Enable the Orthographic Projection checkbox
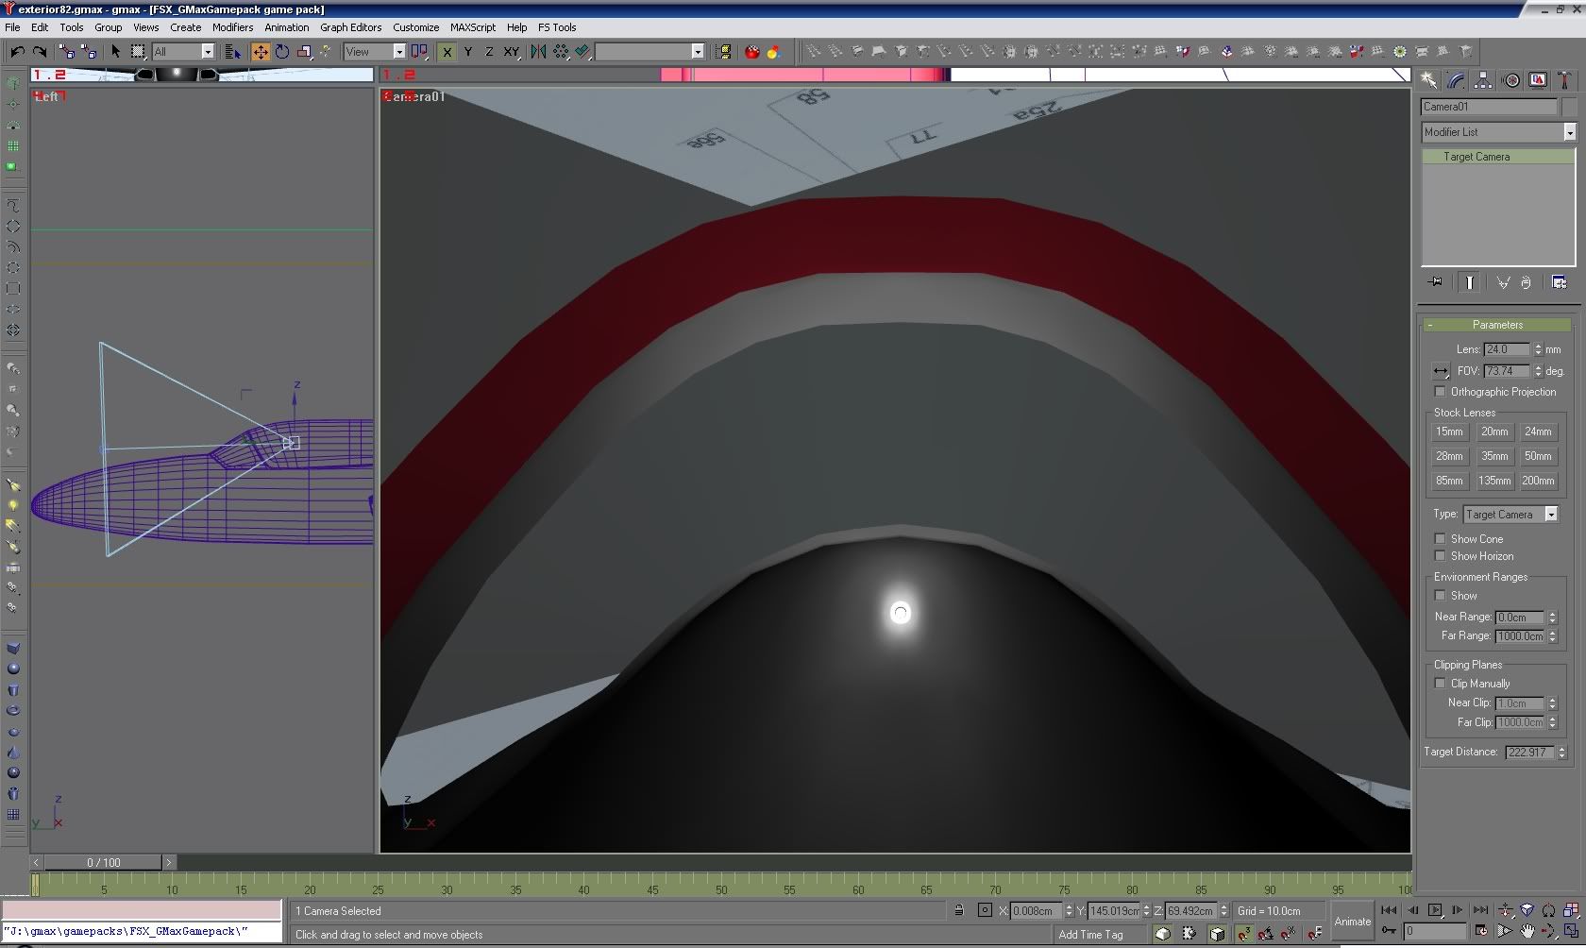Viewport: 1586px width, 948px height. pyautogui.click(x=1440, y=392)
